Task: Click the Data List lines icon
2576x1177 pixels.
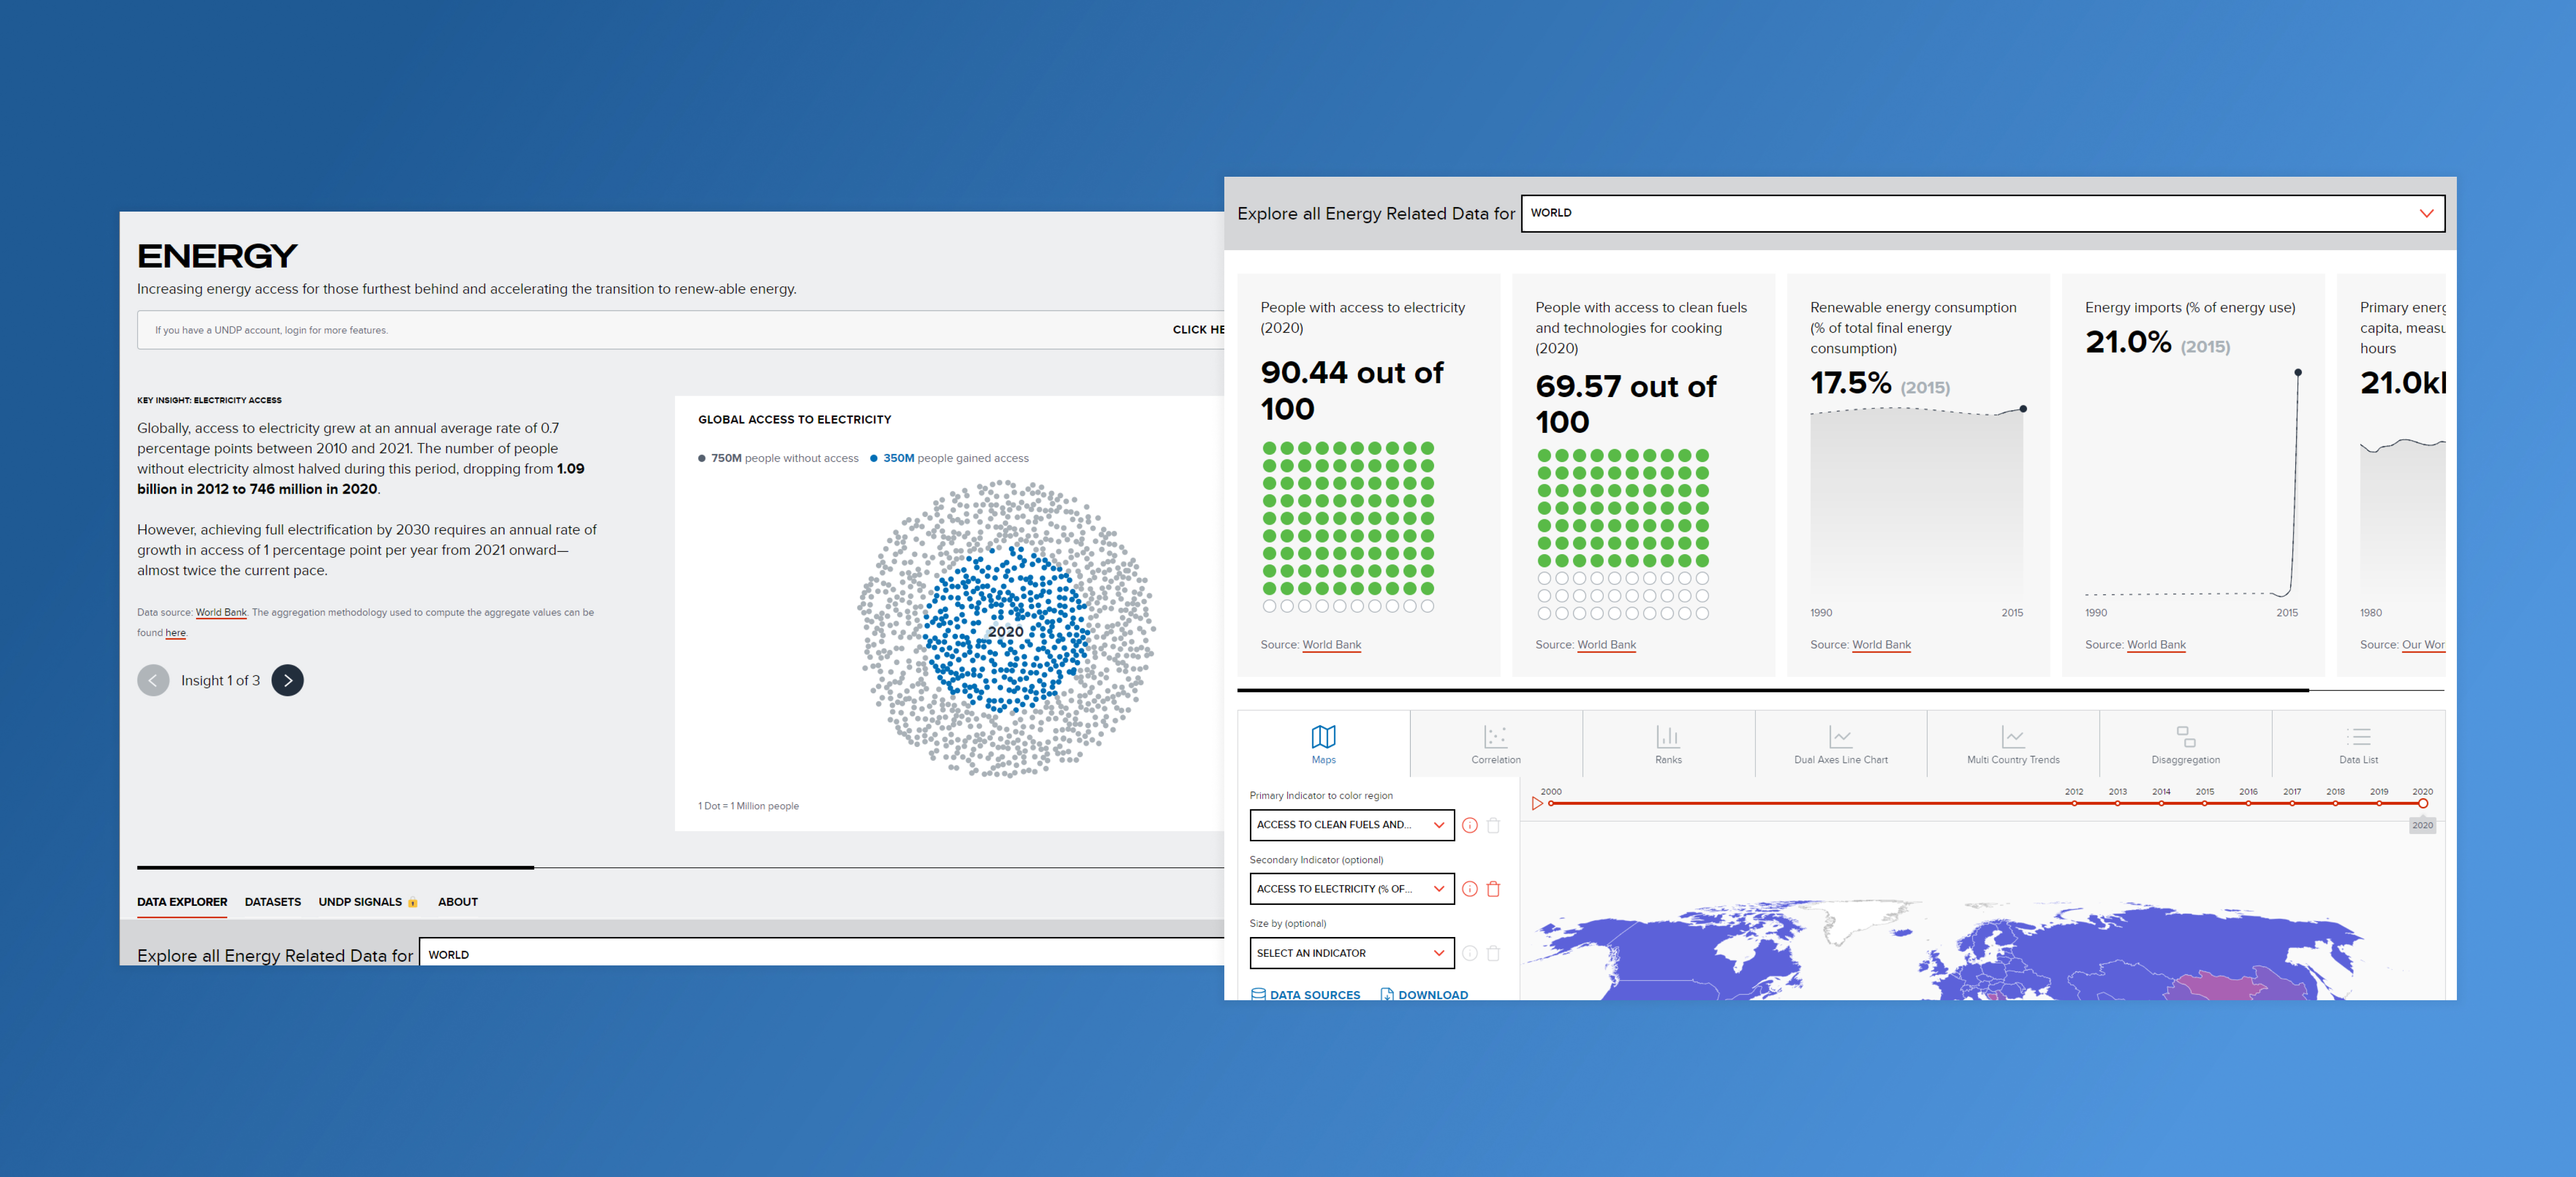Action: (2359, 736)
